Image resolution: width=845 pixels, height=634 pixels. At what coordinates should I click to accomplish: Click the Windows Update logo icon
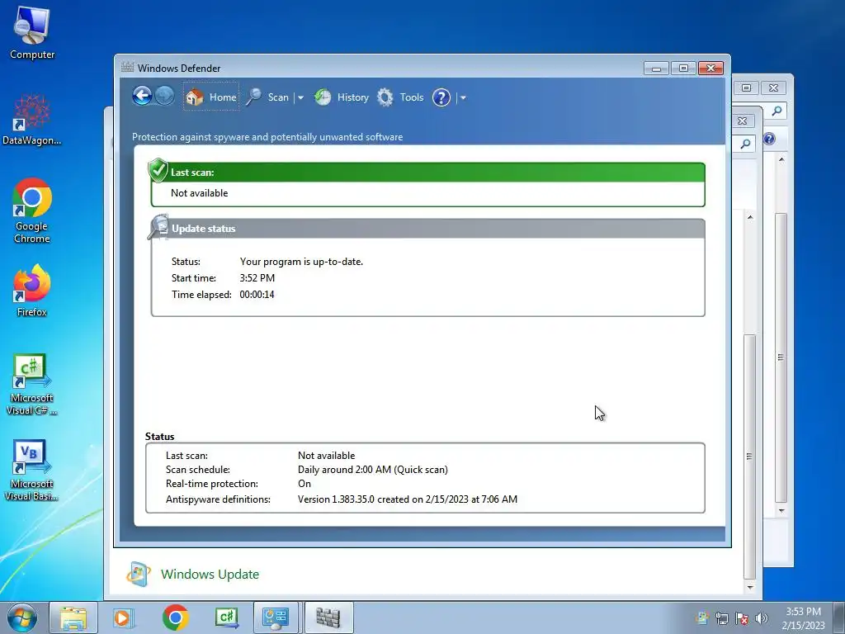tap(138, 574)
